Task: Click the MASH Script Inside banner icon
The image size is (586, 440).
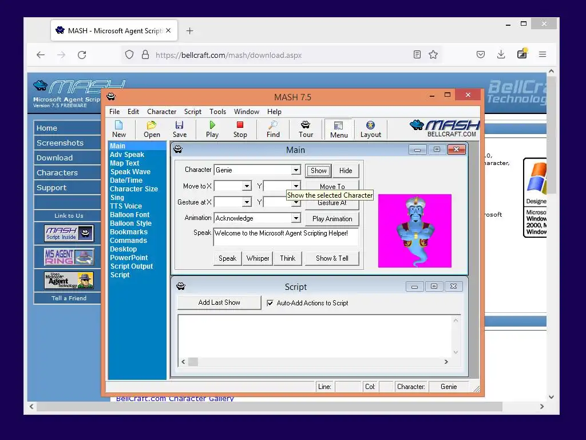Action: (69, 233)
